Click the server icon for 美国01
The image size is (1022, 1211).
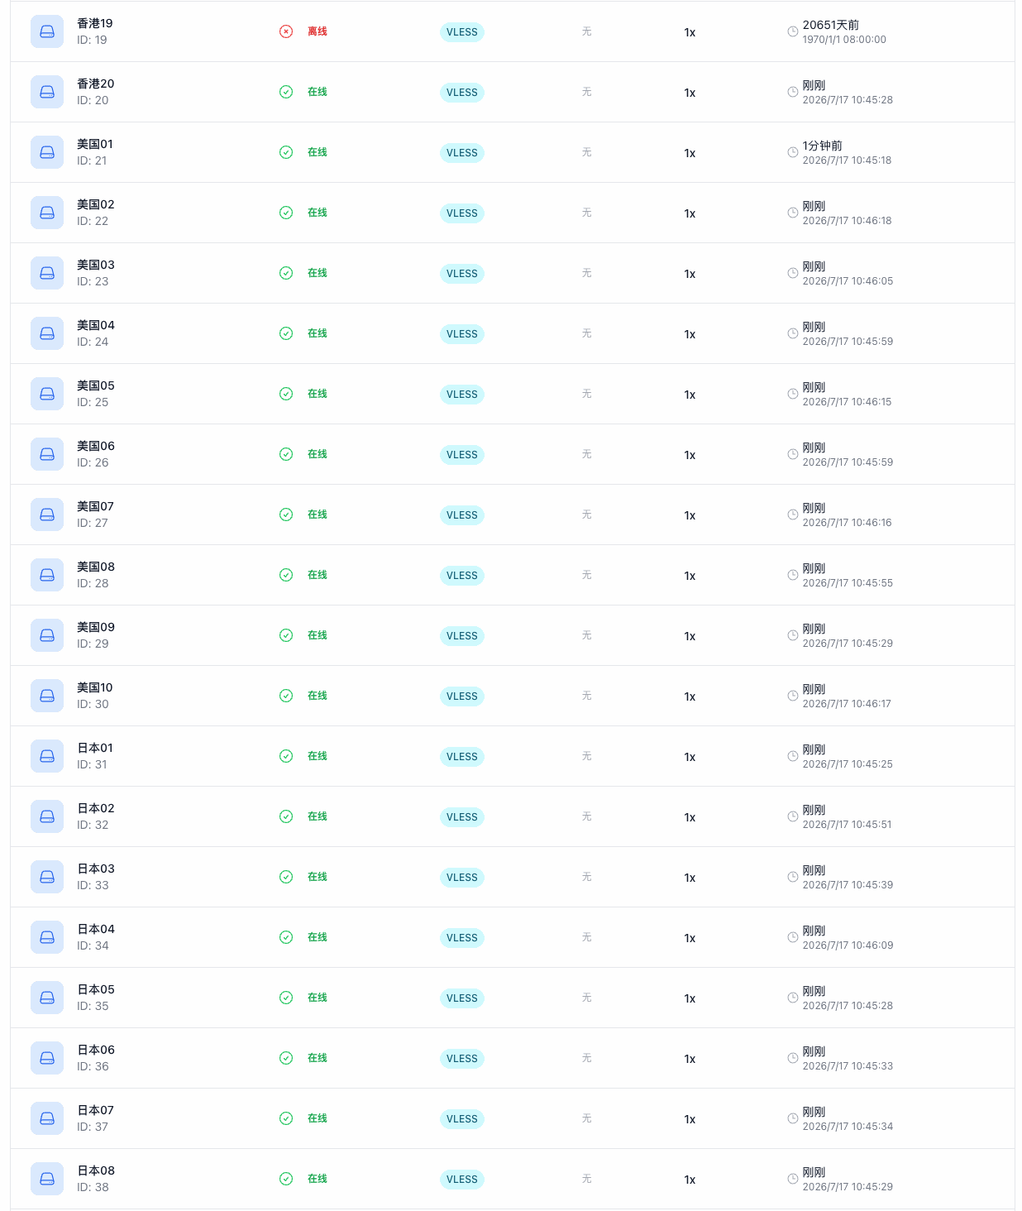click(47, 152)
